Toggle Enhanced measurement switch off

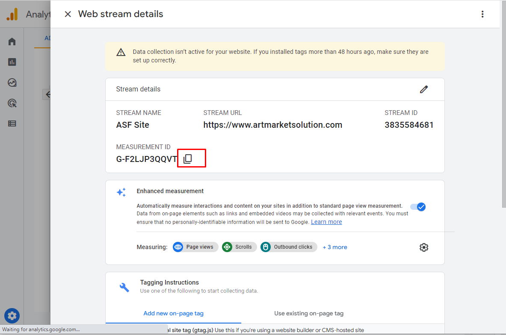pos(418,207)
